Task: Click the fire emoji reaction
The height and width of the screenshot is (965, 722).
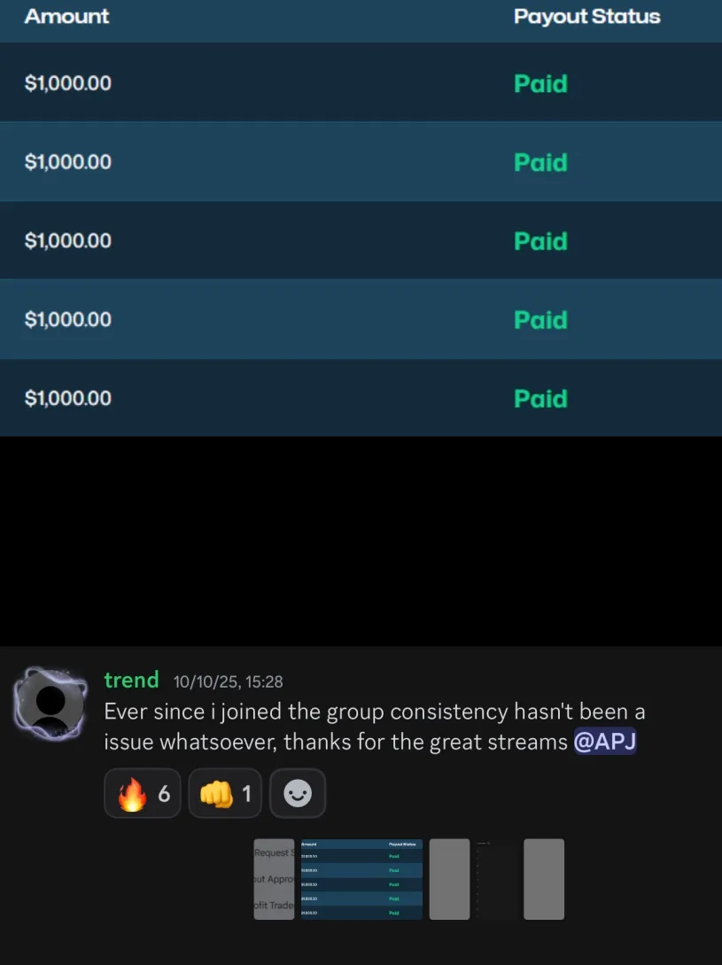Action: coord(142,793)
